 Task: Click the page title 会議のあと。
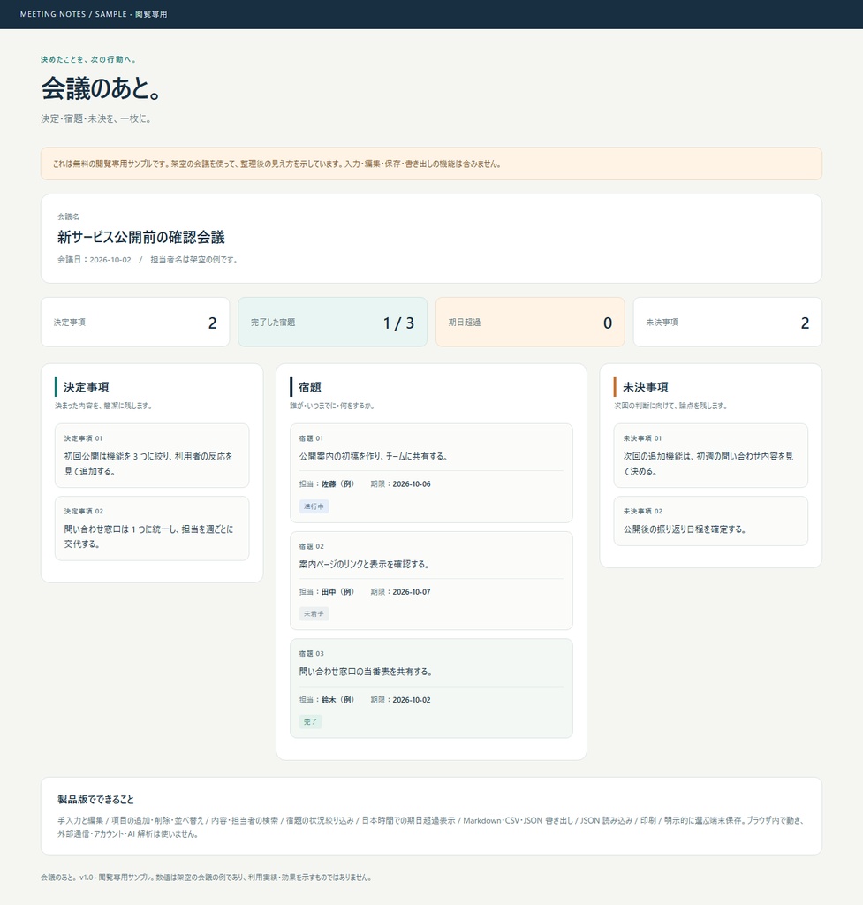point(102,89)
